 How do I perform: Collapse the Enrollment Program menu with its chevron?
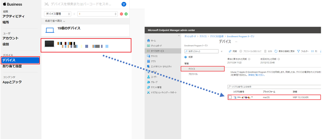click(221, 51)
